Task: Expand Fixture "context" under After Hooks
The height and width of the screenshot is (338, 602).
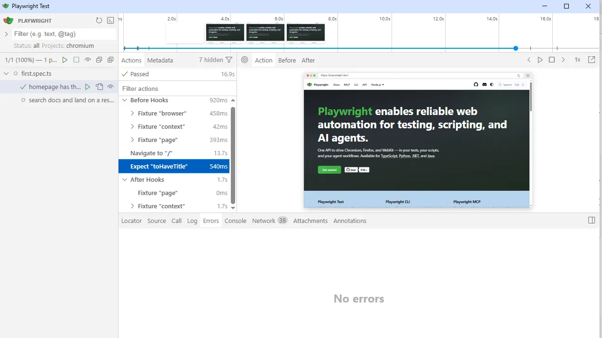Action: point(133,206)
